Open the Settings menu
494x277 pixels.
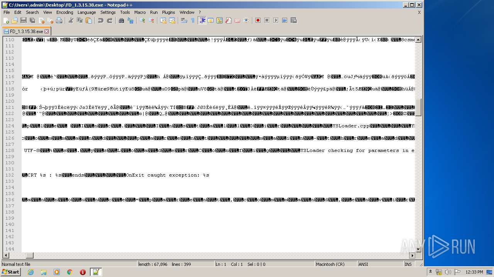pos(108,12)
